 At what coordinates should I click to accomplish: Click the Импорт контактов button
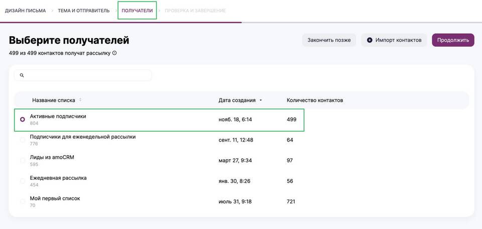pyautogui.click(x=394, y=40)
